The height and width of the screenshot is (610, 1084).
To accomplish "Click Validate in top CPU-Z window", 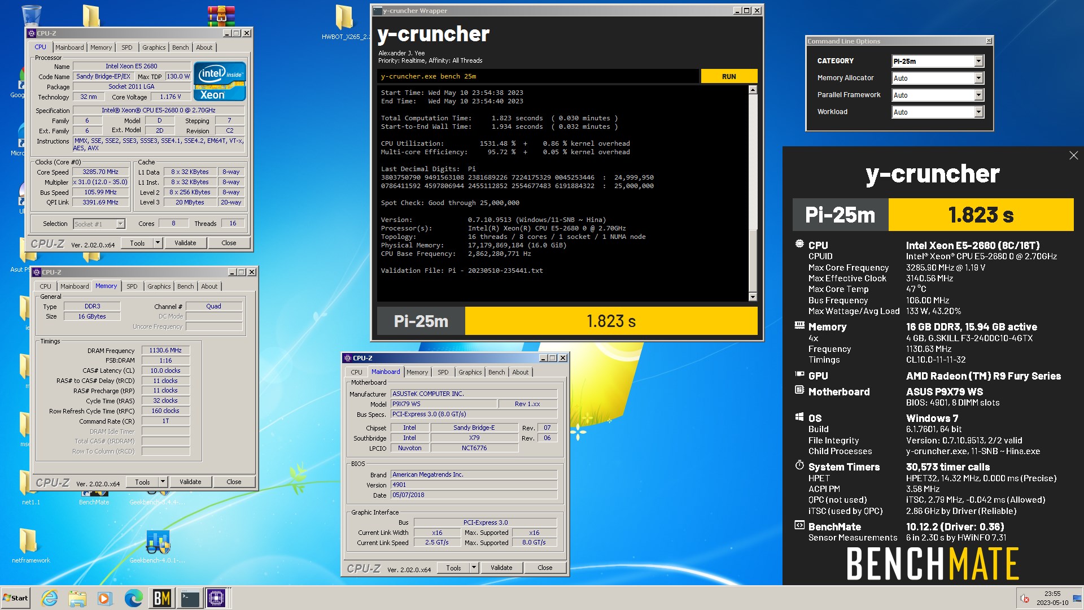I will click(185, 243).
